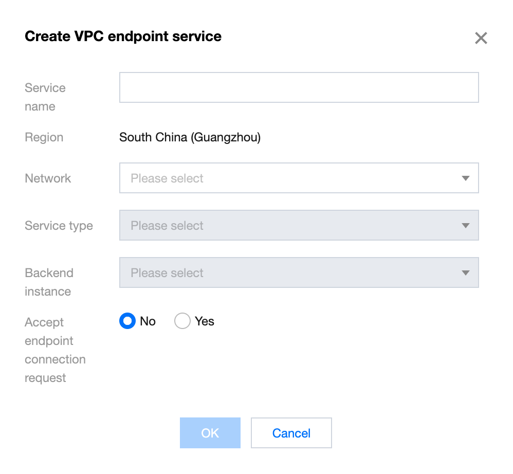This screenshot has width=513, height=474.
Task: Select the Yes radio button
Action: click(x=182, y=321)
